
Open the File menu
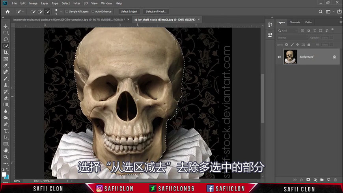pyautogui.click(x=14, y=3)
